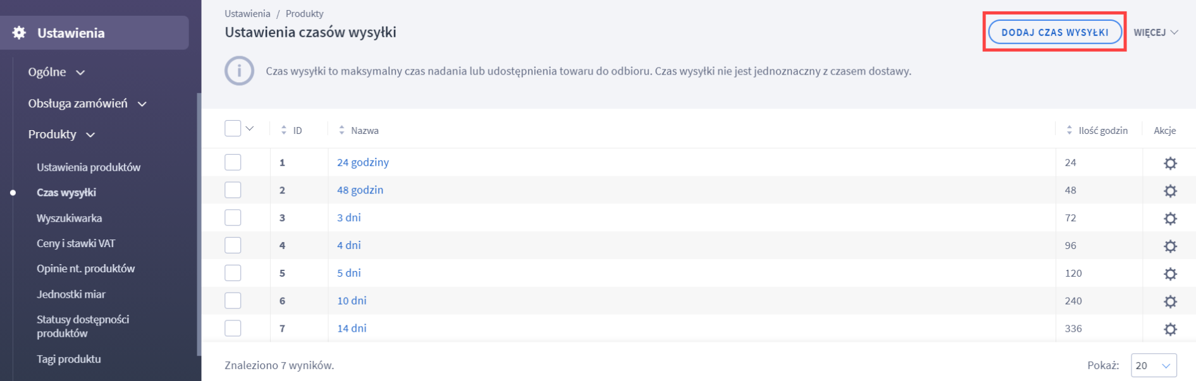The image size is (1196, 381).
Task: Click actions gear for 48 godzin row
Action: [1170, 191]
